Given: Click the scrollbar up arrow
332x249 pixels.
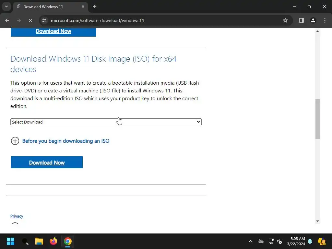Looking at the screenshot, I should [x=317, y=31].
